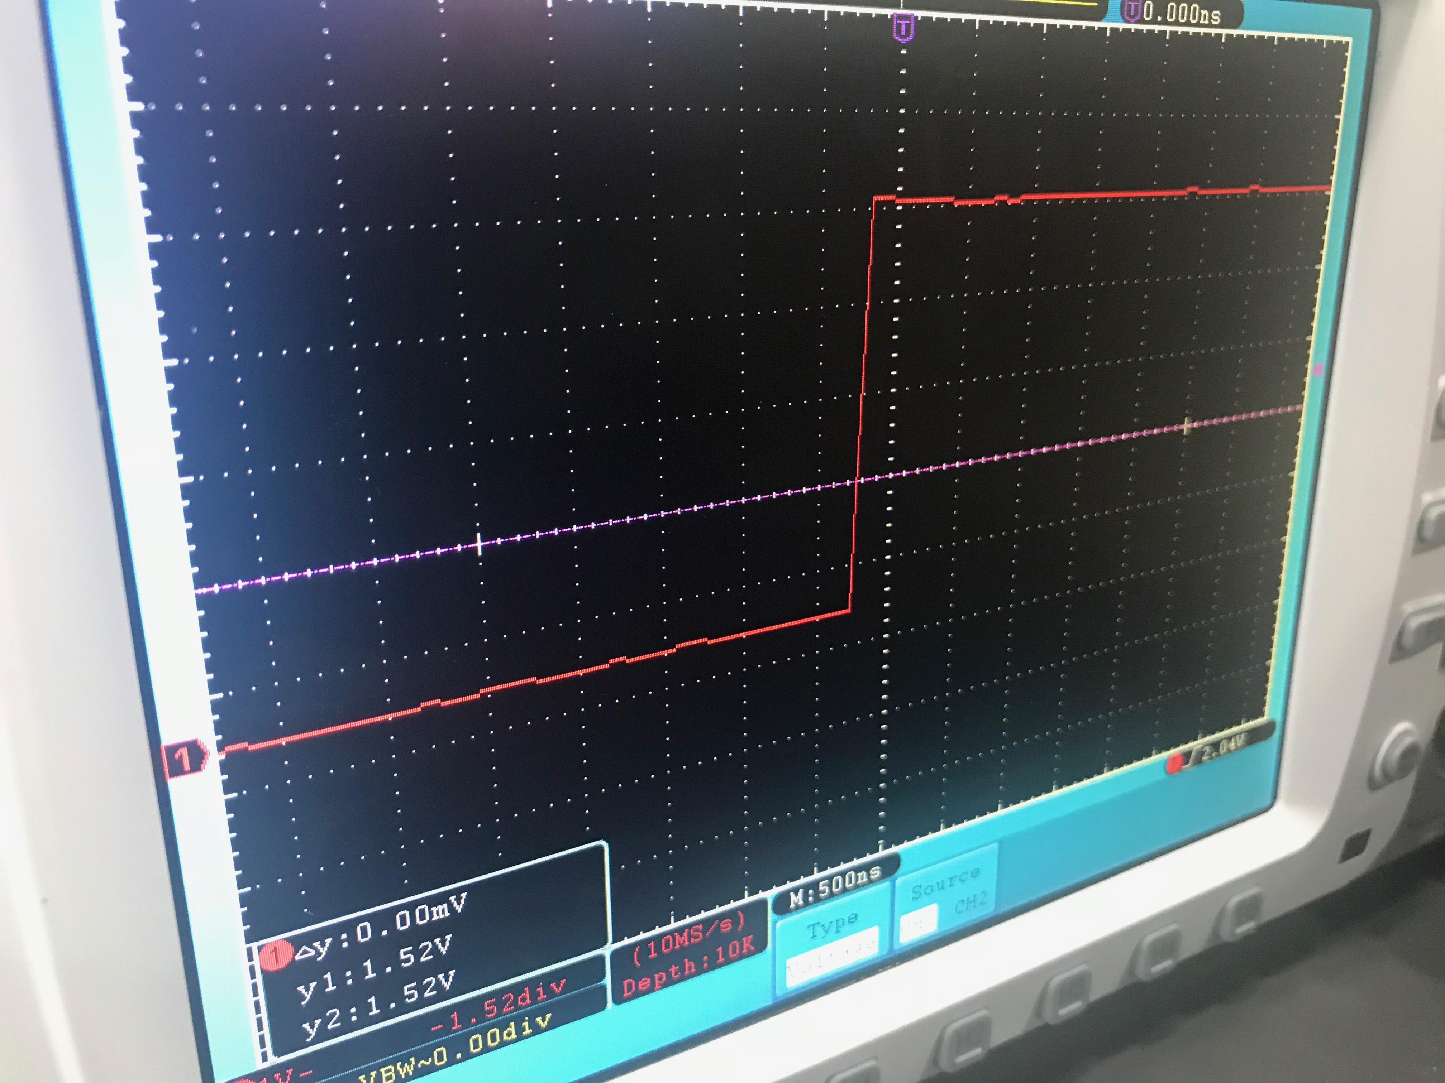Click the T icon beside 0.000ns readout
This screenshot has width=1445, height=1083.
tap(1131, 10)
